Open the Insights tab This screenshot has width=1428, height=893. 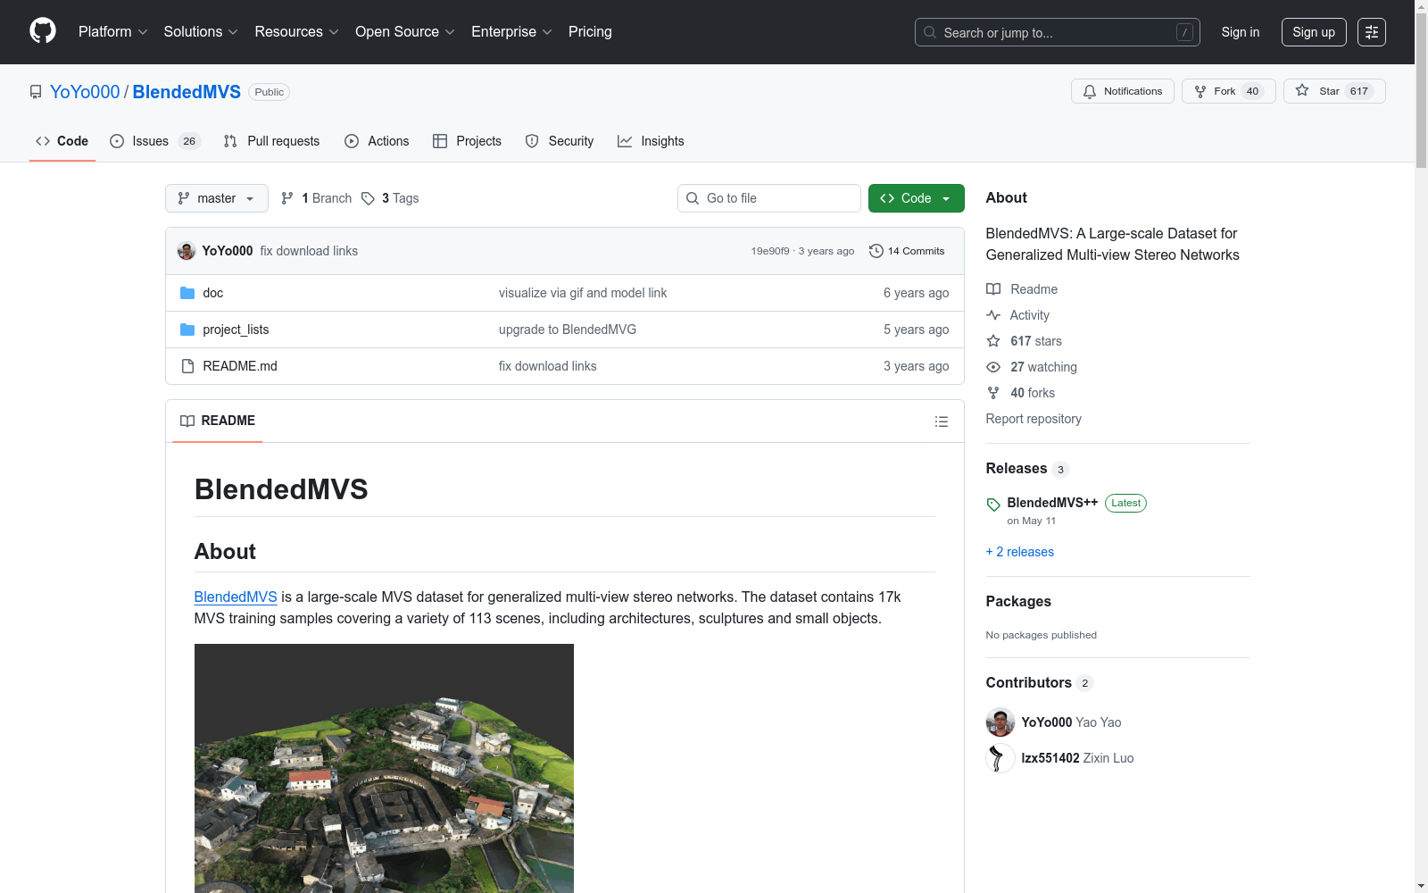pyautogui.click(x=651, y=141)
